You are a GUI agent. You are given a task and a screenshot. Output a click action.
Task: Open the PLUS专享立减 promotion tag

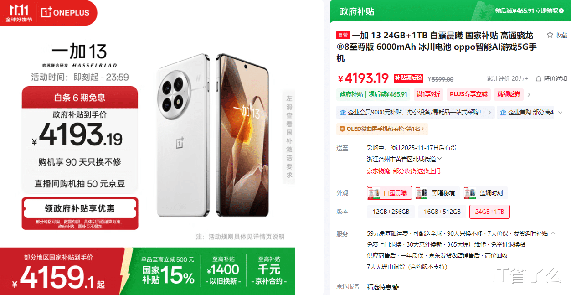click(468, 94)
